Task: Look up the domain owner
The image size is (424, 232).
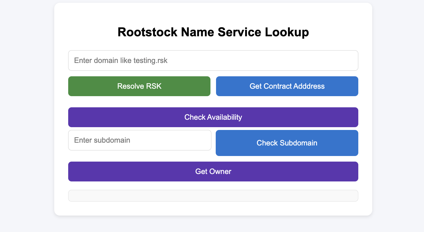Action: (213, 172)
